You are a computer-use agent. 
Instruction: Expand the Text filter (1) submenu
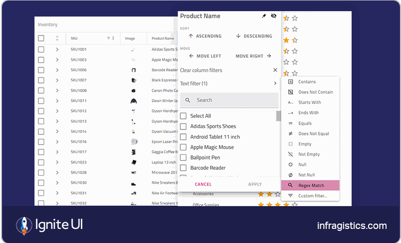click(x=275, y=83)
